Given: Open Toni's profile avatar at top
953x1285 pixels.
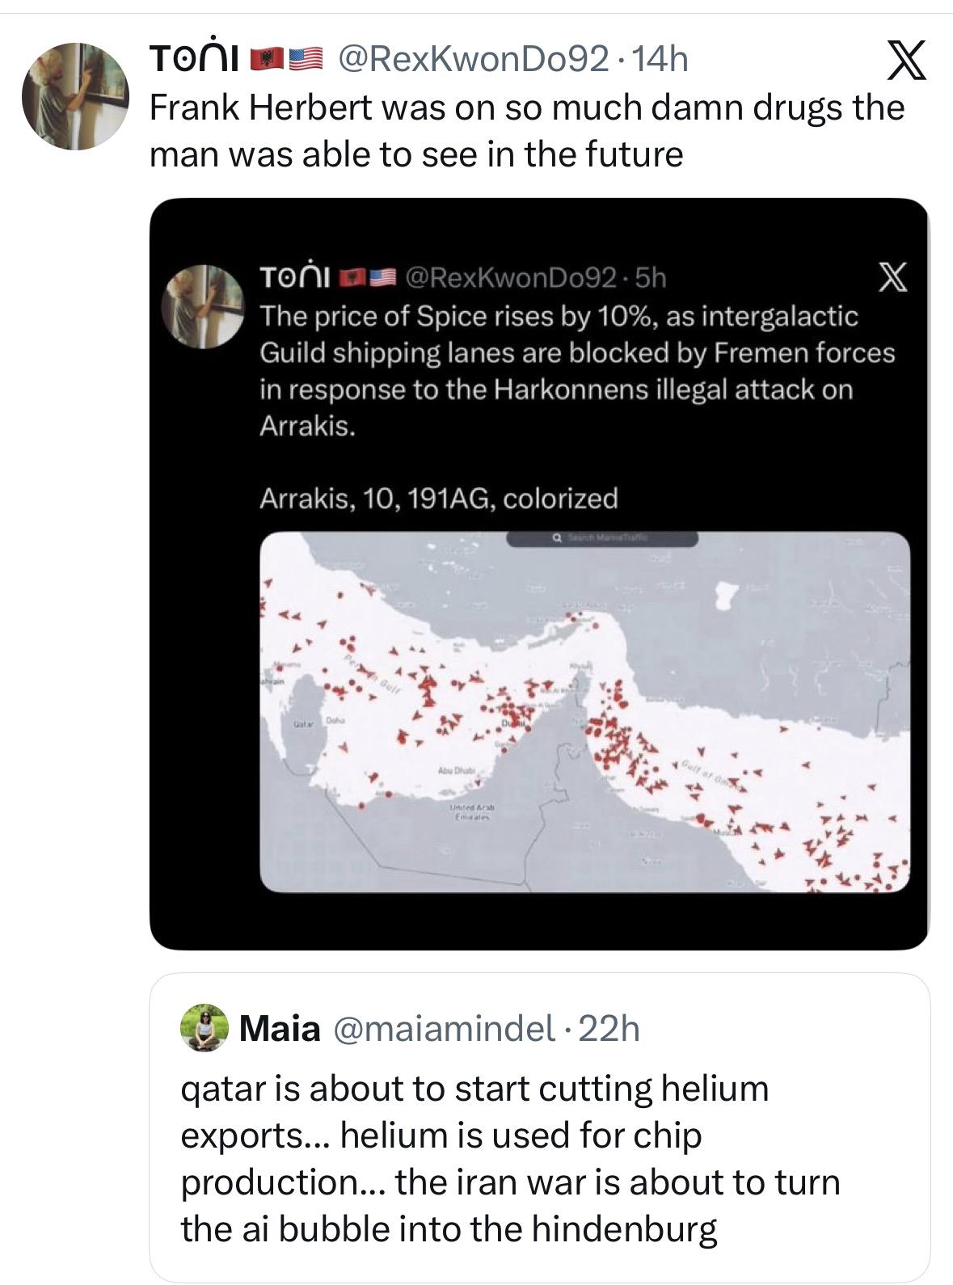Looking at the screenshot, I should coord(75,96).
